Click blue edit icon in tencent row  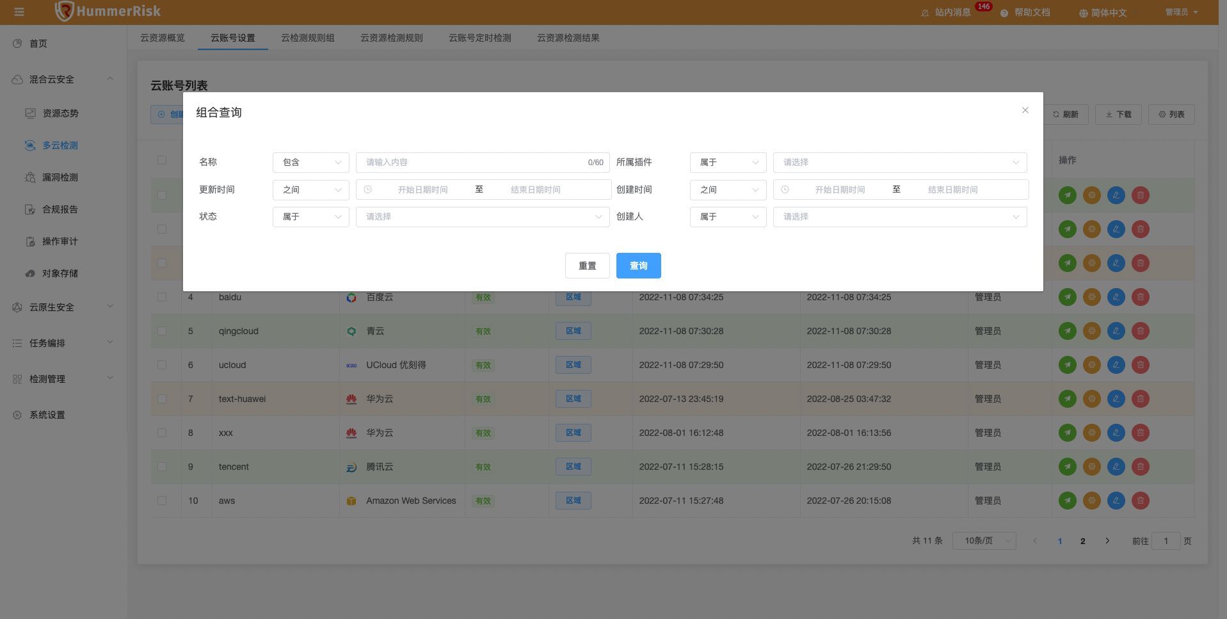coord(1116,467)
